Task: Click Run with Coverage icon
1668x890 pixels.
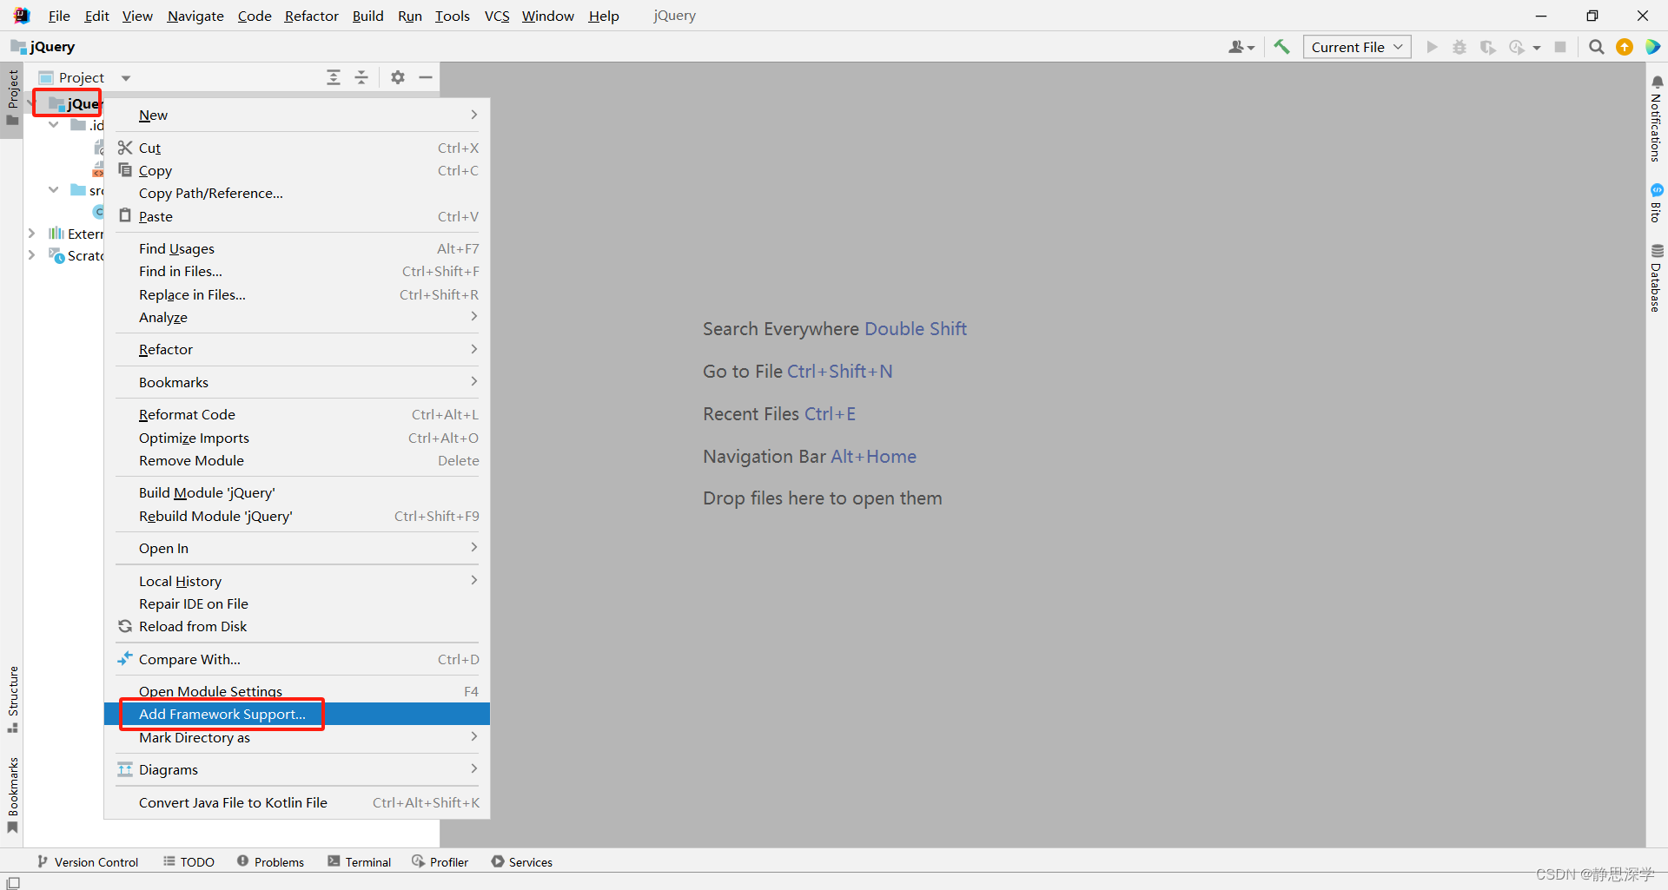Action: click(1488, 47)
